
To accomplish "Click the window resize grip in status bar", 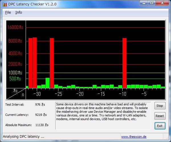I will pyautogui.click(x=167, y=138).
